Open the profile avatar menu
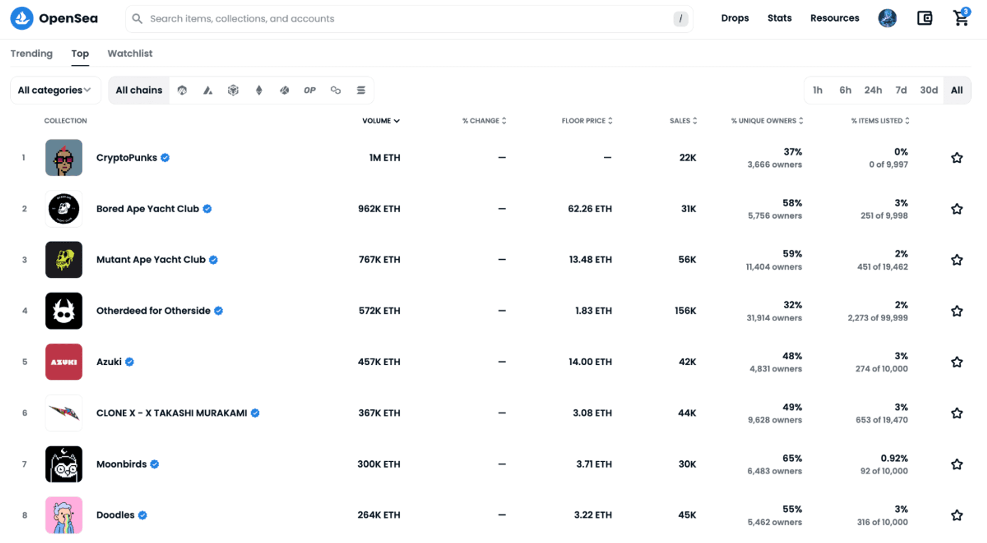Screen dimensions: 987x543 pos(887,18)
